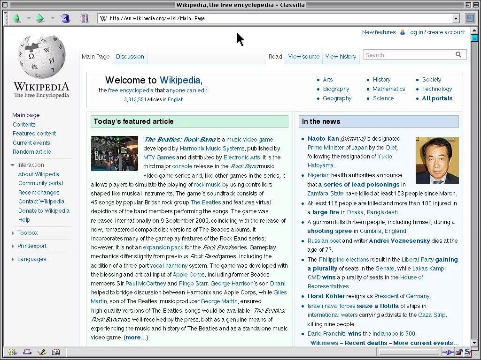
Task: Expand the Toolbox sidebar section
Action: [x=13, y=233]
